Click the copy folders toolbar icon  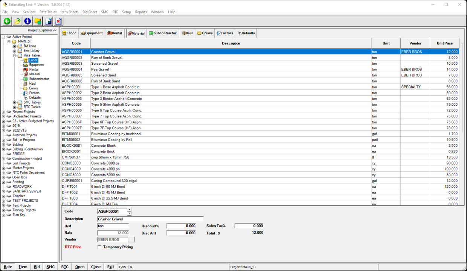[38, 21]
